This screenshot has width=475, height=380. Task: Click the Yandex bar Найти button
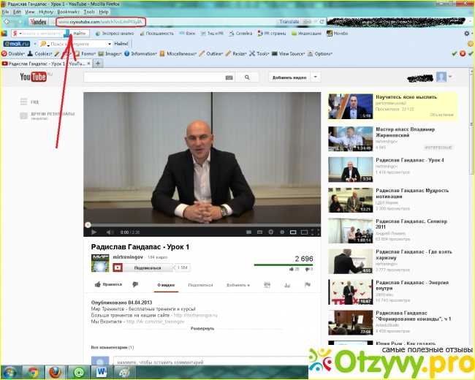click(80, 34)
